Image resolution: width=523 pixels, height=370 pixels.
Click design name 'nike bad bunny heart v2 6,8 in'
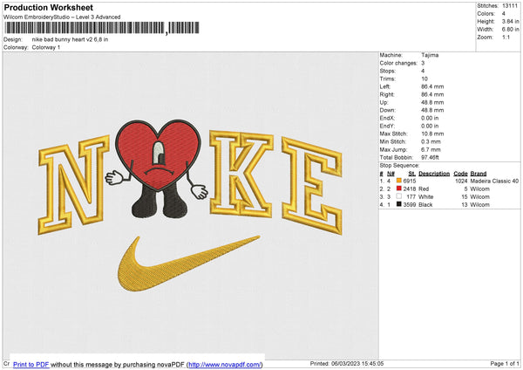(x=70, y=39)
